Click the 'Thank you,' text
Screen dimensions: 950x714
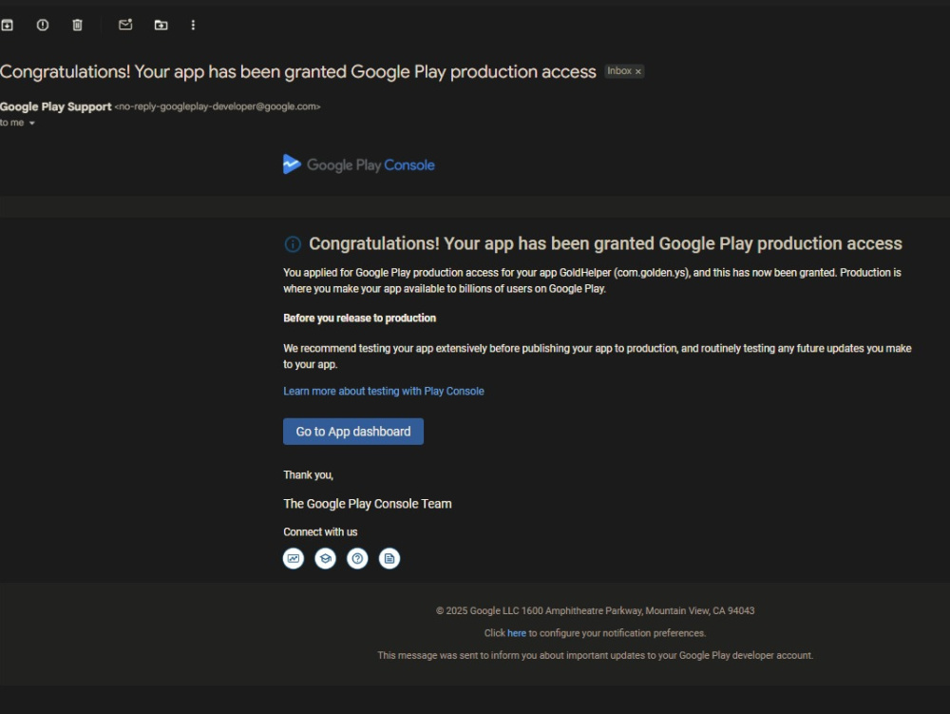click(308, 475)
